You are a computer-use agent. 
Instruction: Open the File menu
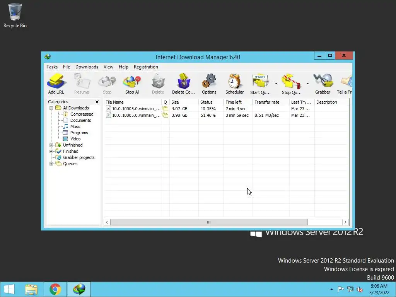coord(67,67)
